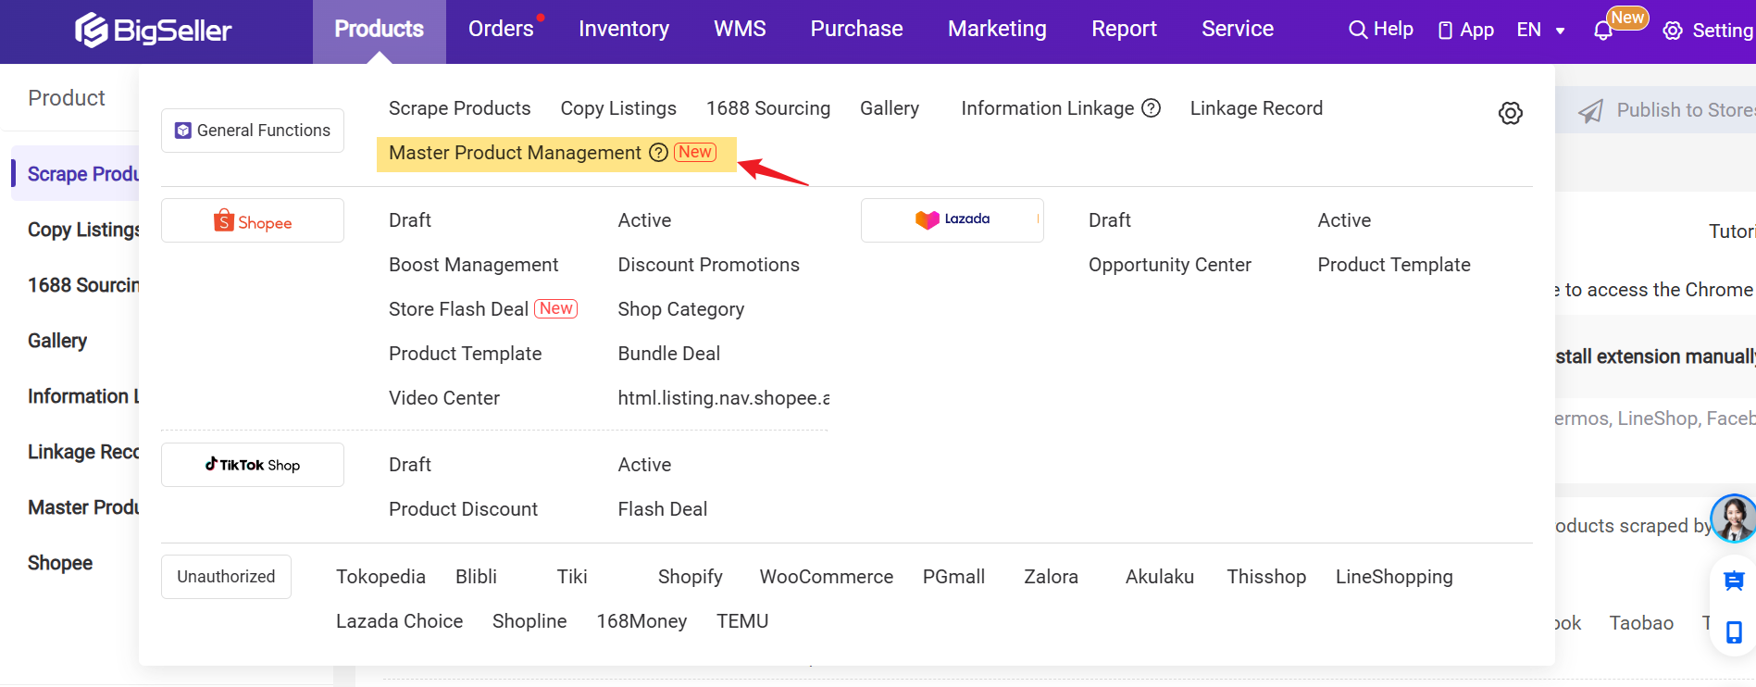1756x687 pixels.
Task: Select Shopee in left sidebar
Action: pos(60,563)
